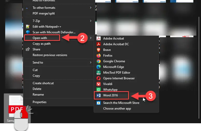The image size is (201, 131).
Task: Open the Send to menu entry
Action: click(x=59, y=63)
